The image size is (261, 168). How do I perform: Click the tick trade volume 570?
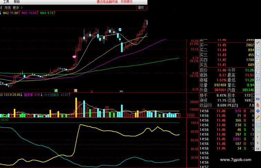(x=238, y=111)
